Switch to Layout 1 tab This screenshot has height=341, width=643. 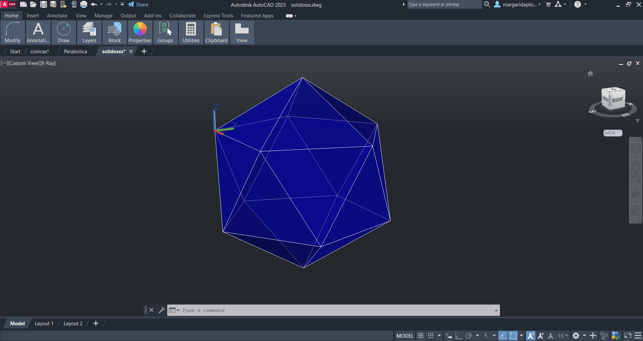44,324
